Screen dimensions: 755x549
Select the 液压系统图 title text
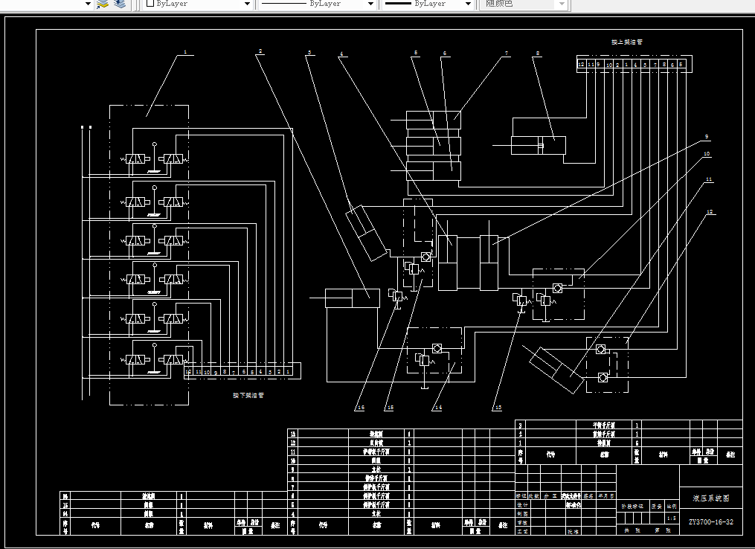711,498
